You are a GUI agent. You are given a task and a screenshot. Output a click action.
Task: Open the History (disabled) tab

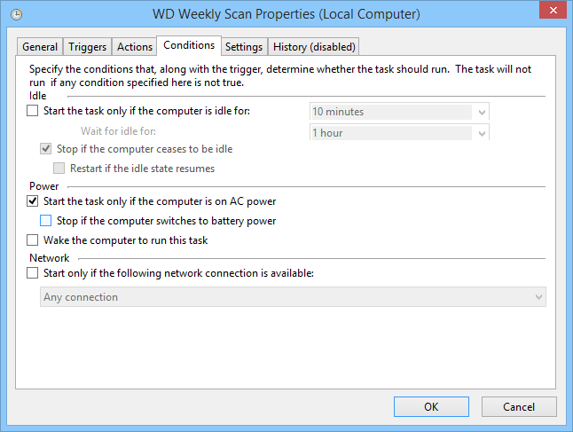314,47
